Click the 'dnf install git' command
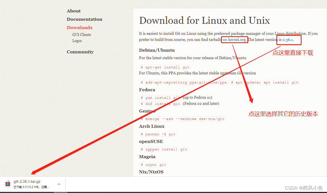Image resolution: width=327 pixels, height=193 pixels. pyautogui.click(x=160, y=104)
